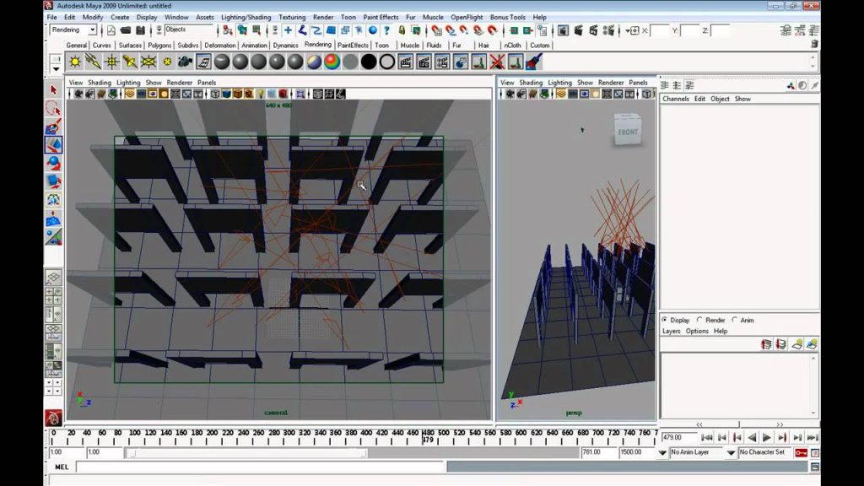Select the Display radio button
864x486 pixels.
click(x=665, y=320)
